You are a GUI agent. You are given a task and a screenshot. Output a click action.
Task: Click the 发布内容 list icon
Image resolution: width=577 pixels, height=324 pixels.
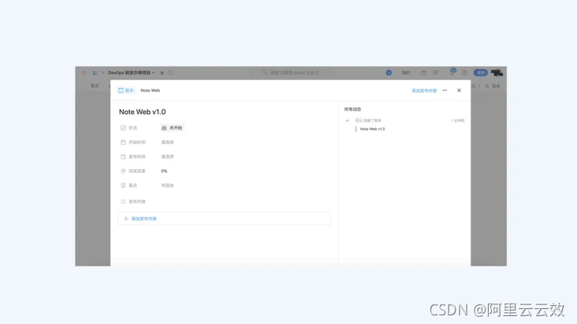click(123, 201)
